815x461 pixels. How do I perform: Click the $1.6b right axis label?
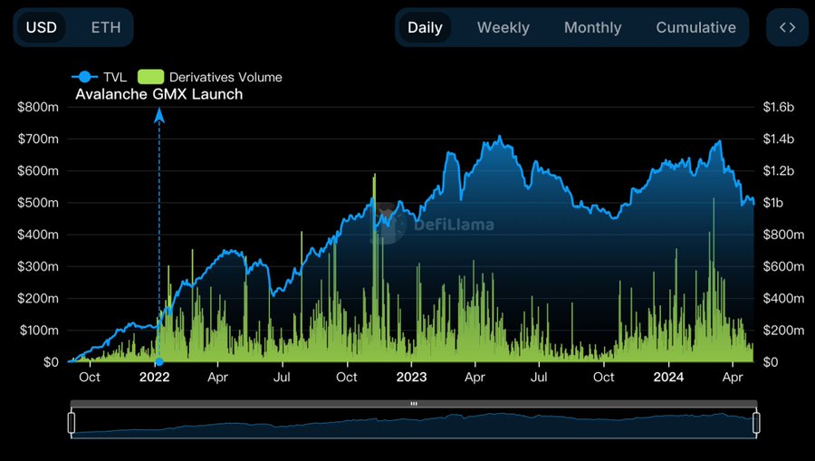(778, 107)
